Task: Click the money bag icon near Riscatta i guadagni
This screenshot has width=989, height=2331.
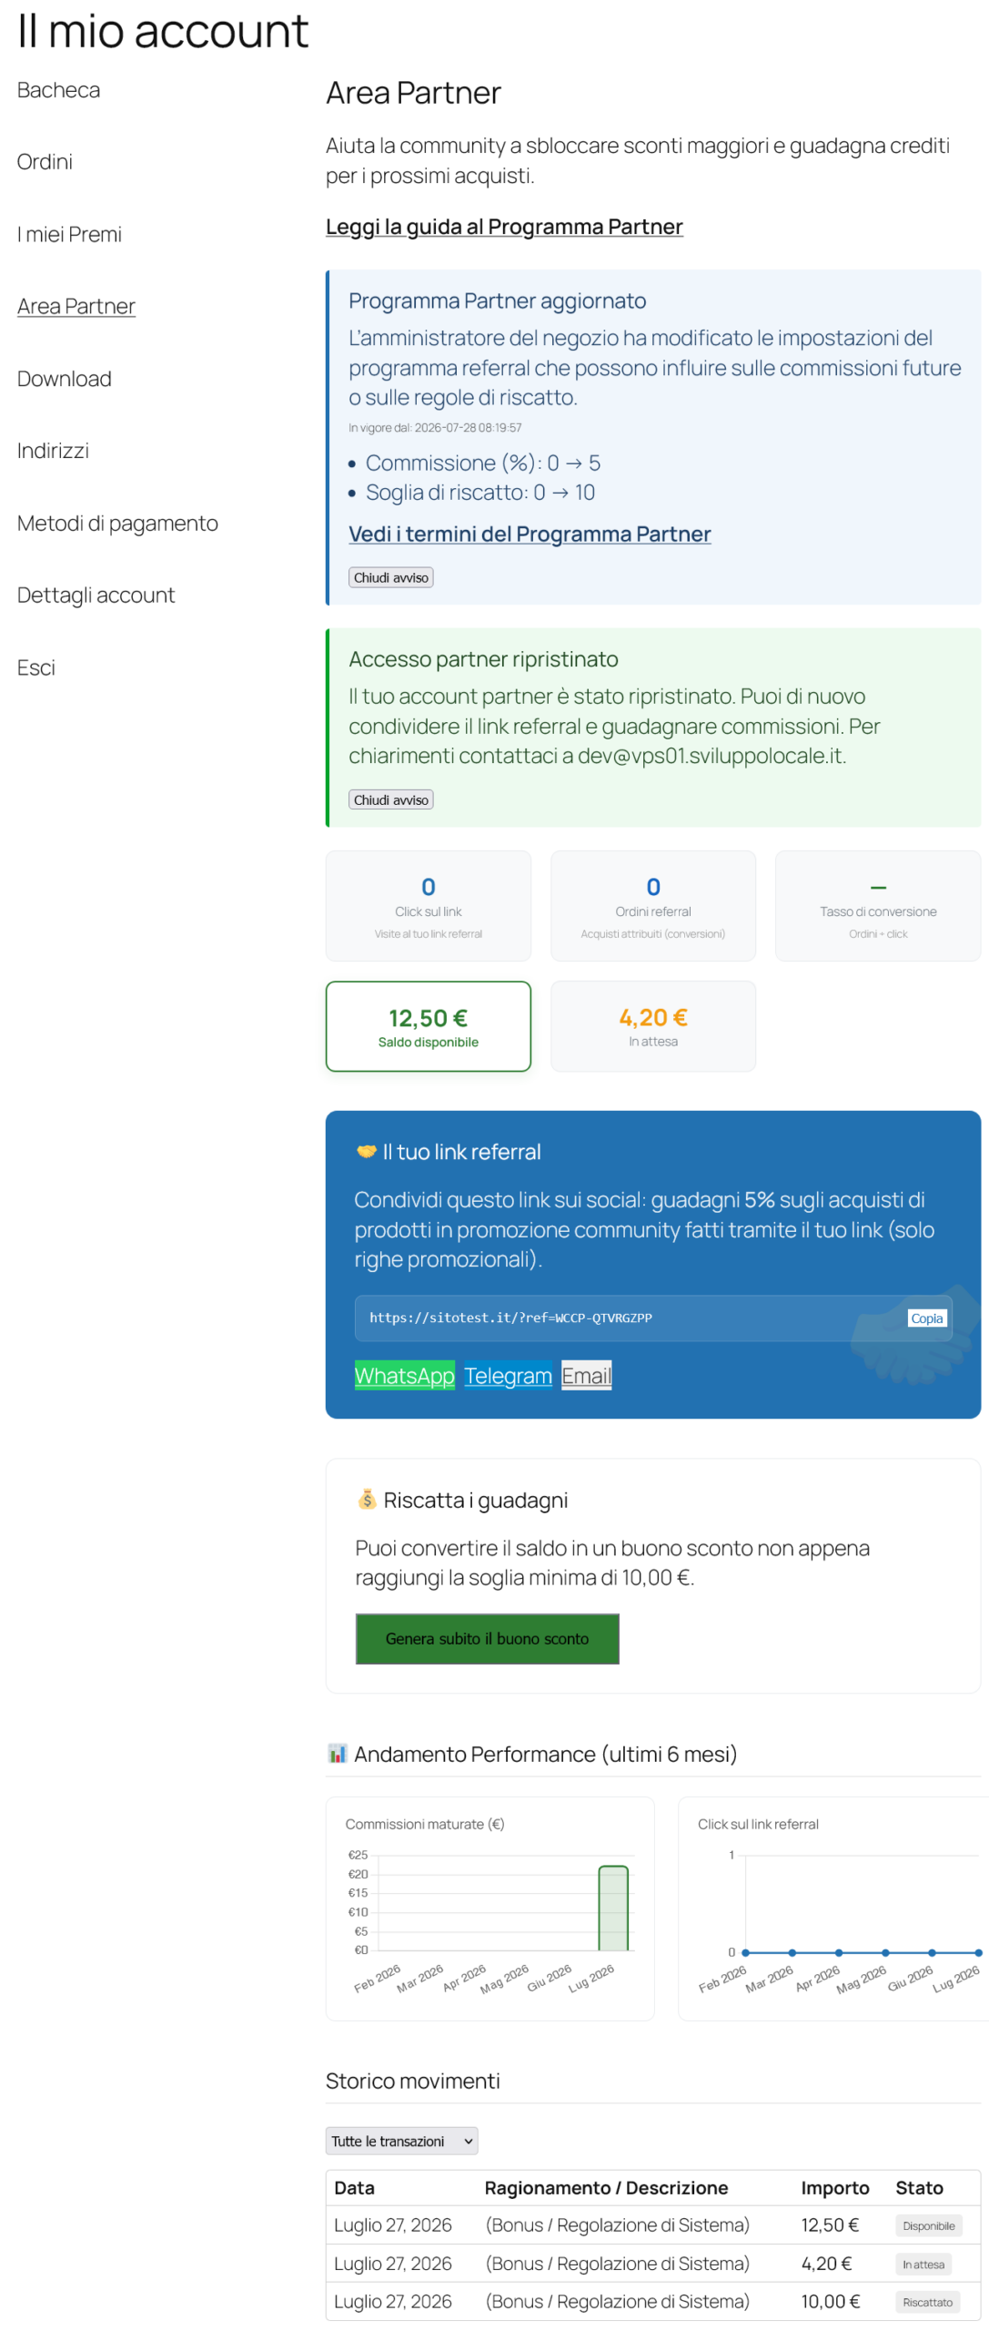Action: coord(367,1498)
